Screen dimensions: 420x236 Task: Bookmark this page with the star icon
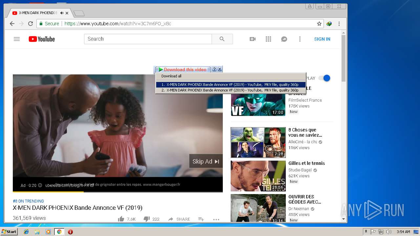click(x=319, y=24)
